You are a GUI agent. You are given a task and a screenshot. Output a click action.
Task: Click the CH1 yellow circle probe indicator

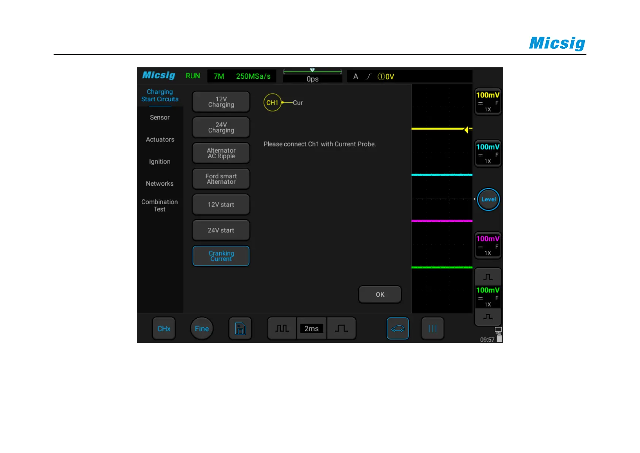point(272,103)
